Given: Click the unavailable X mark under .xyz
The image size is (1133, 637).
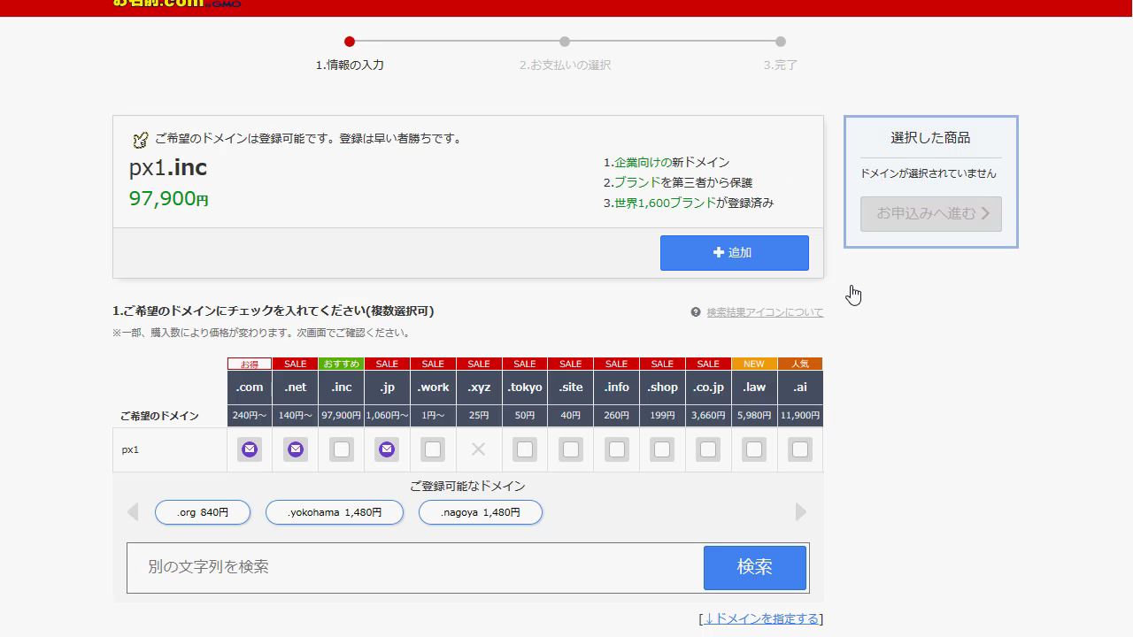Looking at the screenshot, I should click(478, 449).
